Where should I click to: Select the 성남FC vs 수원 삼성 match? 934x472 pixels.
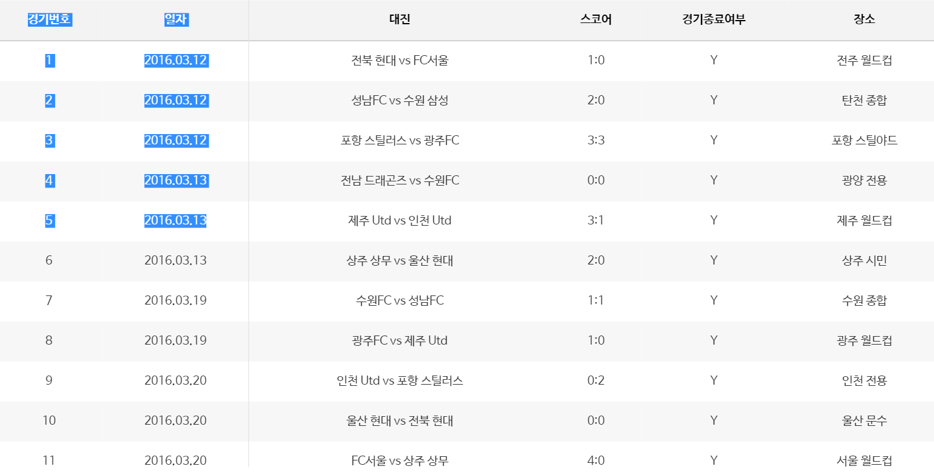(x=399, y=100)
